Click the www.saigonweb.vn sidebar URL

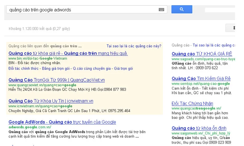pos(201,133)
